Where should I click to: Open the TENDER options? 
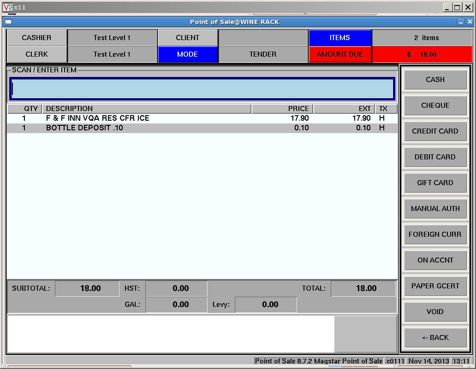click(263, 54)
